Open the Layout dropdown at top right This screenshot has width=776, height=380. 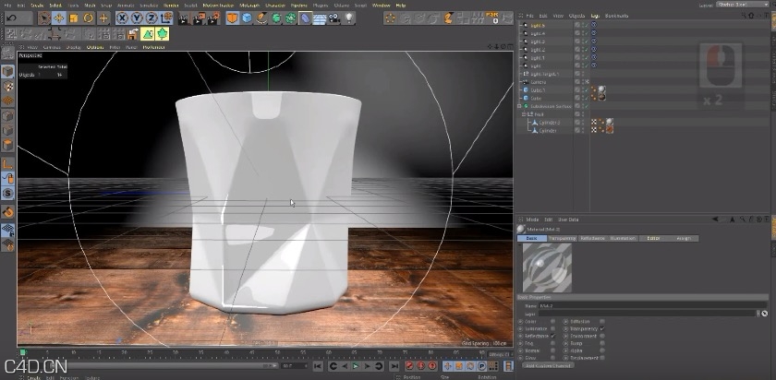click(744, 5)
